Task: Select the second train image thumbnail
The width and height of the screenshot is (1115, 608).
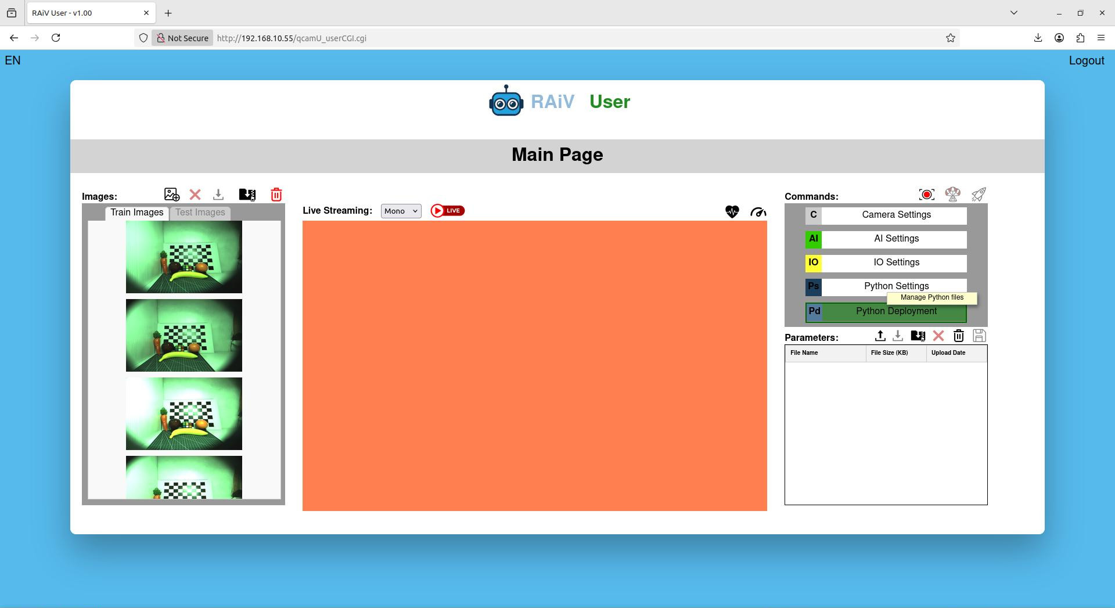Action: (184, 335)
